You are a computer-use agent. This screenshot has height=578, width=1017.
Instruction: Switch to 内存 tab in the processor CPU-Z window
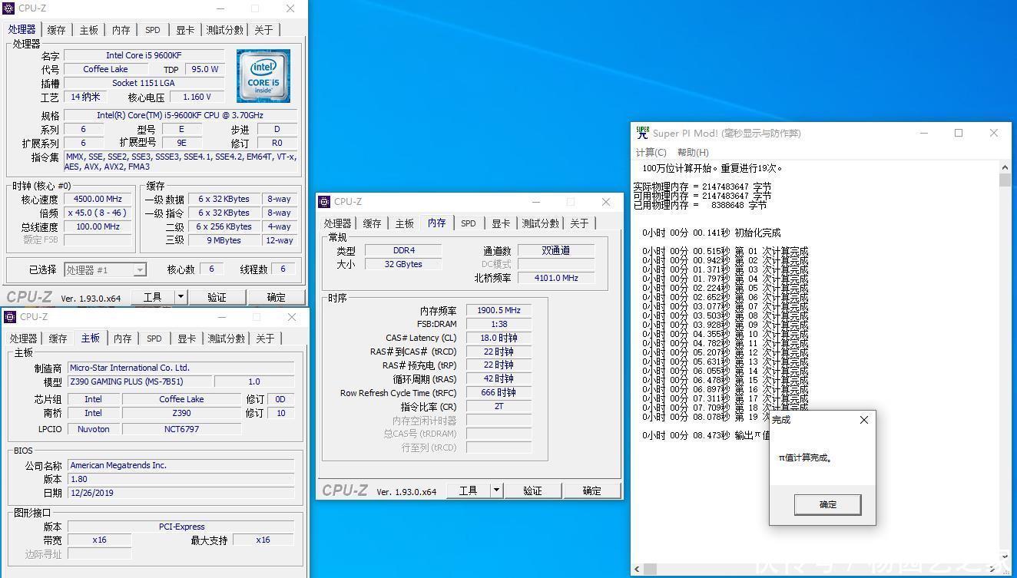[121, 30]
